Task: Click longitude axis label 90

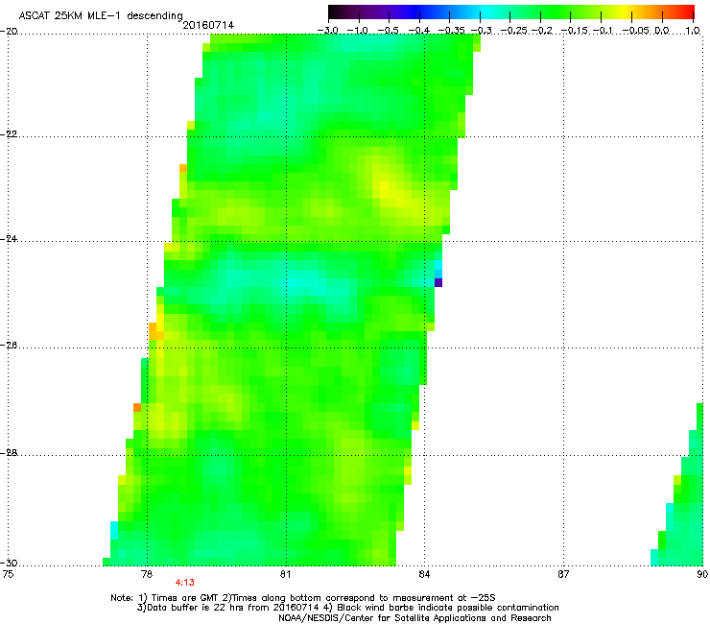Action: pyautogui.click(x=702, y=574)
